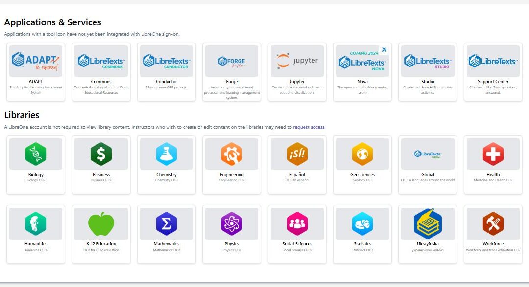Open the Humanities bust icon
529x287 pixels.
36,223
